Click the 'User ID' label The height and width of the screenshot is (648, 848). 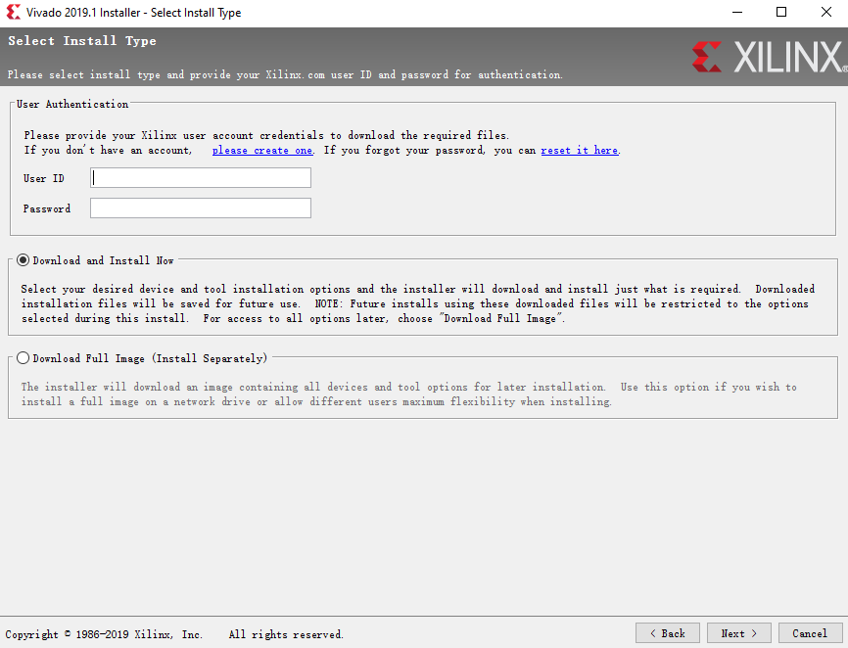[44, 178]
